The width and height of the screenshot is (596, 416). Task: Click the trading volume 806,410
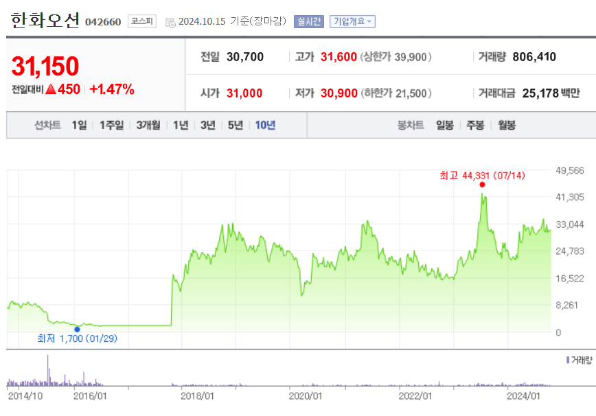click(534, 57)
